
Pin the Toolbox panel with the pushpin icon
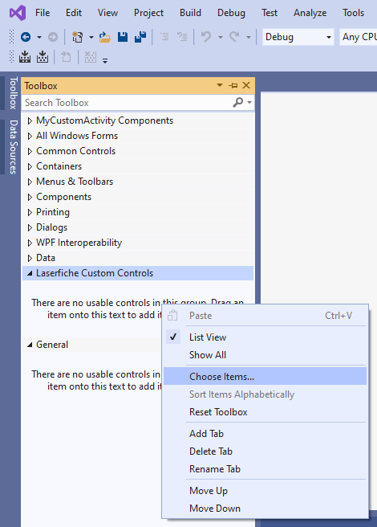(233, 86)
